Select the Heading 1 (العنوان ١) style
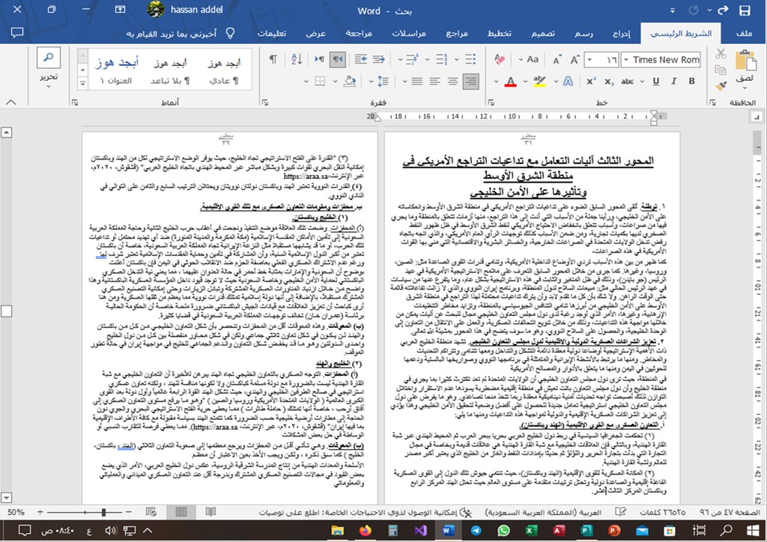 116,71
